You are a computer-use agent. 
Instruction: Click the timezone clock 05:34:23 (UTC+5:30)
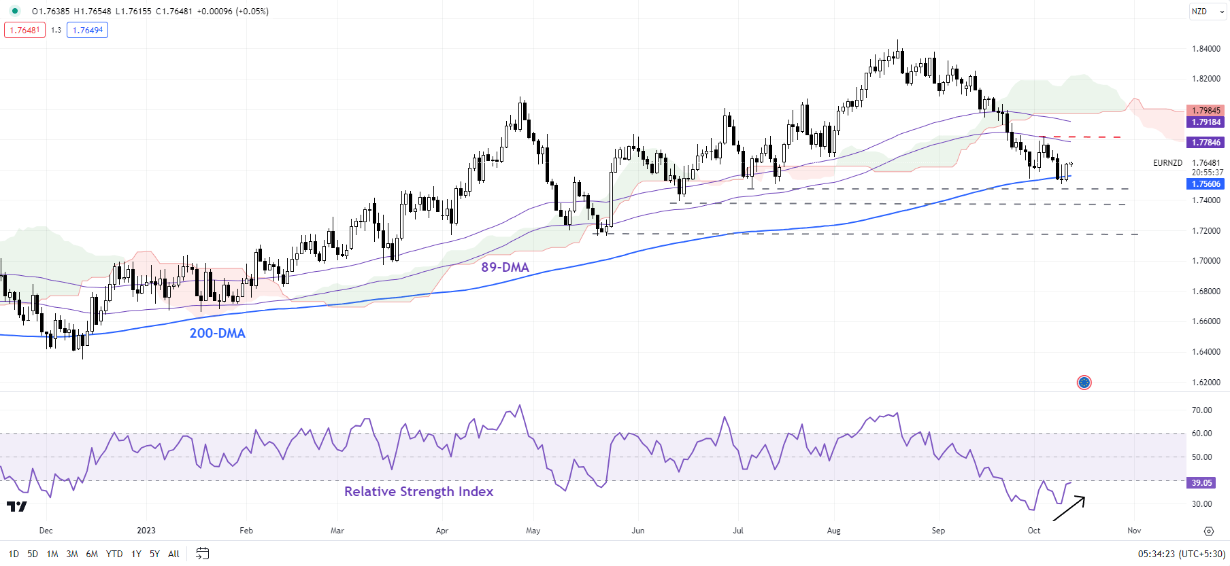coord(1181,554)
